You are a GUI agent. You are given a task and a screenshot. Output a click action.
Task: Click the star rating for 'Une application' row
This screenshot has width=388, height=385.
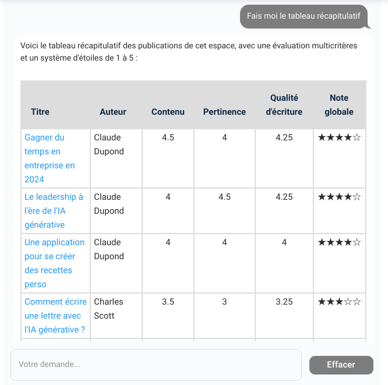[x=339, y=243]
